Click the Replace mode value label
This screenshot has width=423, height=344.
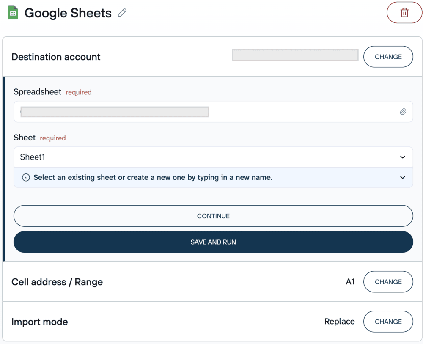pyautogui.click(x=339, y=321)
